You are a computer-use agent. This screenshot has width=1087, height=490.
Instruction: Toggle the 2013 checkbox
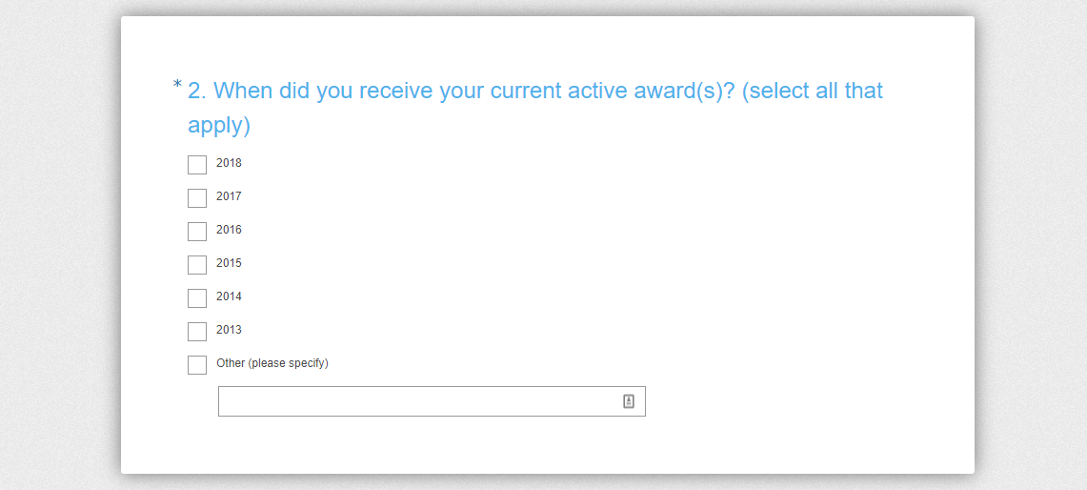(197, 332)
